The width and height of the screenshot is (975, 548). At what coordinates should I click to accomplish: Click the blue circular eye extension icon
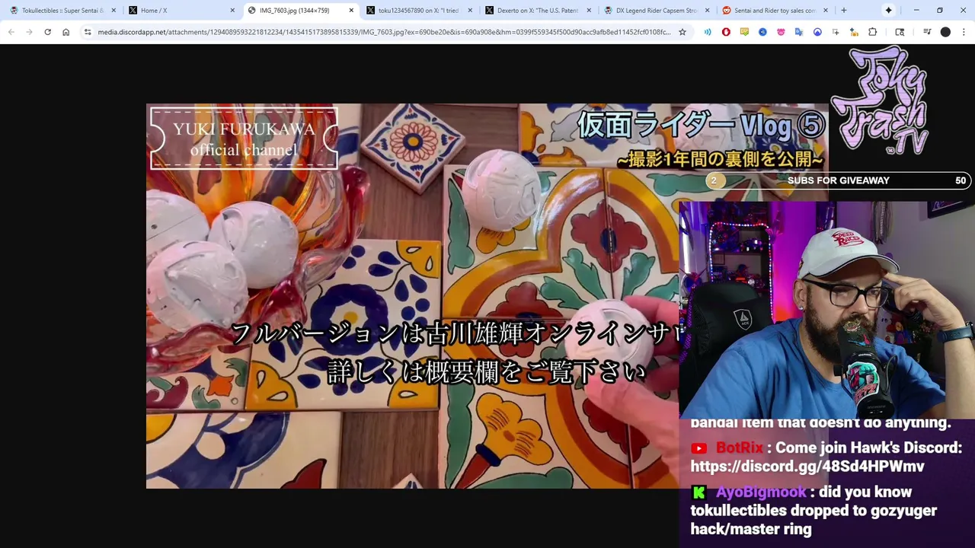[x=762, y=32]
